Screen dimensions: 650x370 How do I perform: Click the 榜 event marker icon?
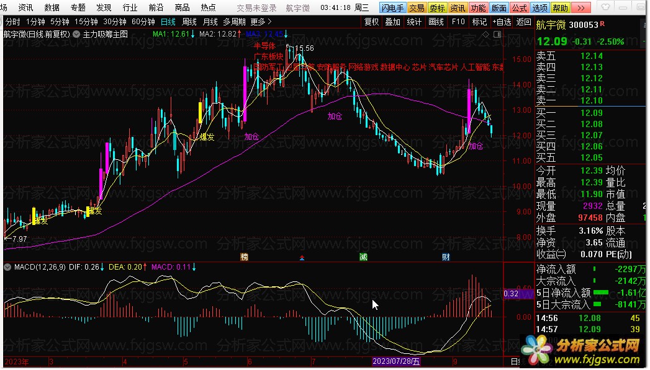pos(245,257)
